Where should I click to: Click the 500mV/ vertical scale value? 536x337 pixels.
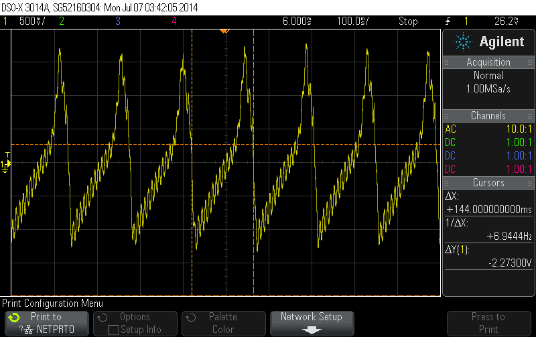[32, 21]
